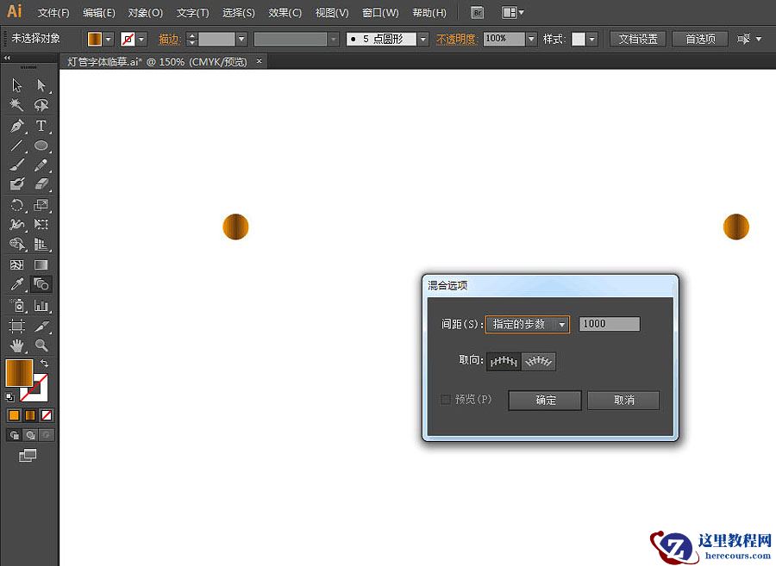Screen dimensions: 776x566
Task: Confirm blend options with 确定 button
Action: point(544,400)
